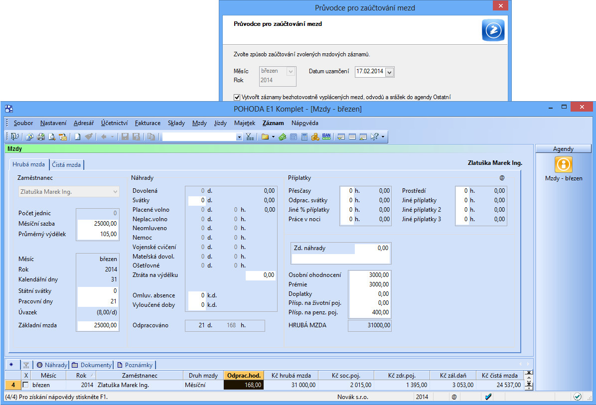
Task: Open the Měsíc březen dropdown in wizard
Action: (291, 71)
